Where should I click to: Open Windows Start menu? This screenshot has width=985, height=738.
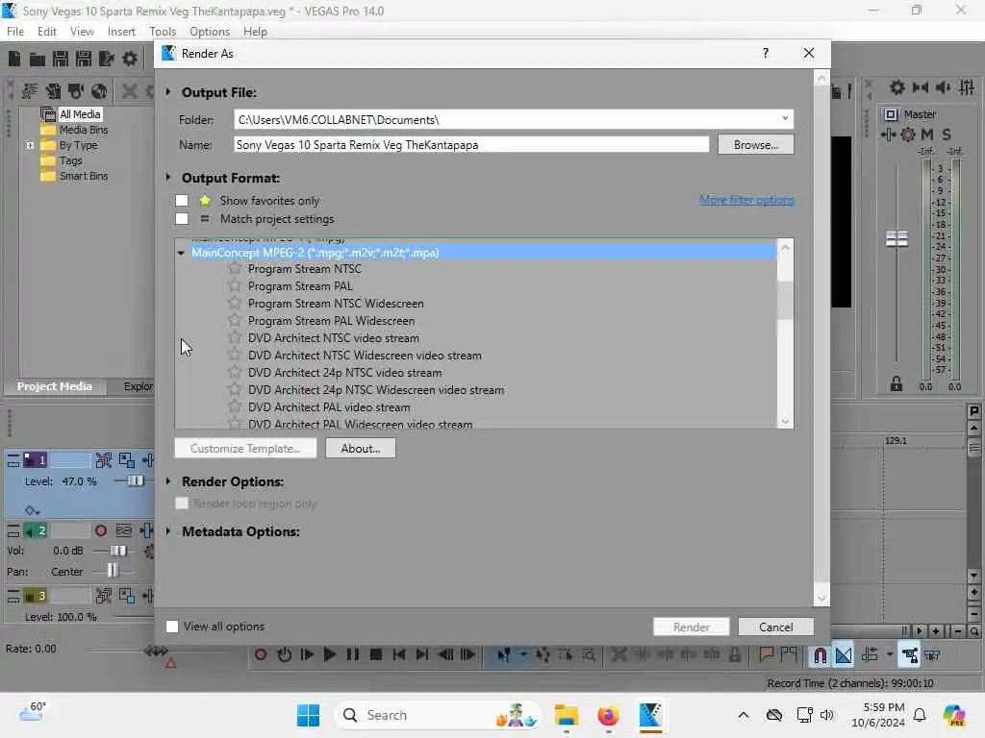(x=308, y=715)
